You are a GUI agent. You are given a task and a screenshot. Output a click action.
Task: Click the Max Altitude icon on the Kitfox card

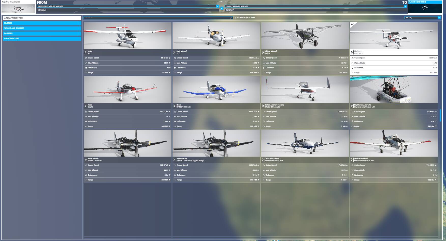tap(264, 63)
